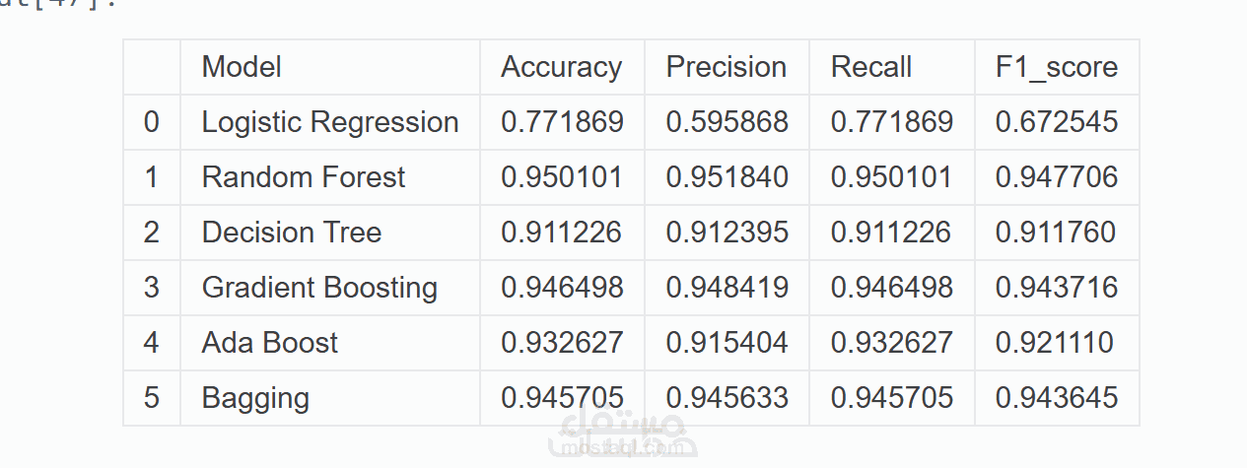This screenshot has width=1247, height=468.
Task: Click Bagging precision value 0.945633
Action: 727,398
